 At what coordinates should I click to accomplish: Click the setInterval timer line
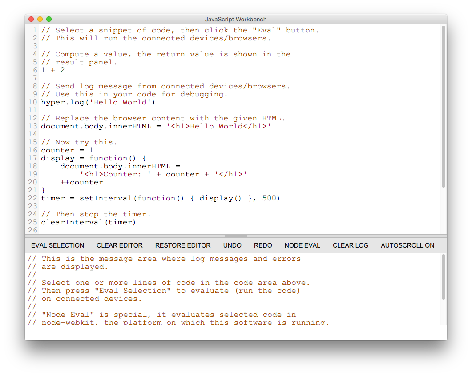(x=160, y=198)
